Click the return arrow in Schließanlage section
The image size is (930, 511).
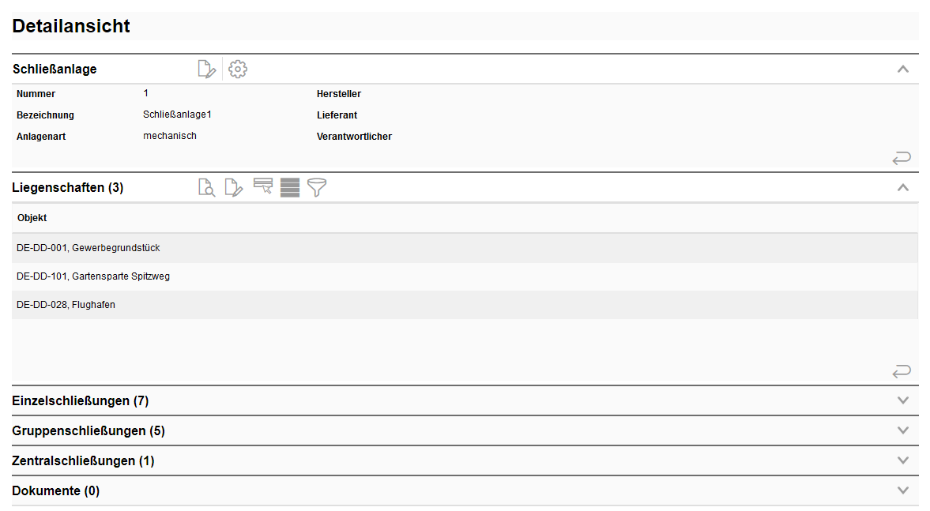(x=902, y=159)
